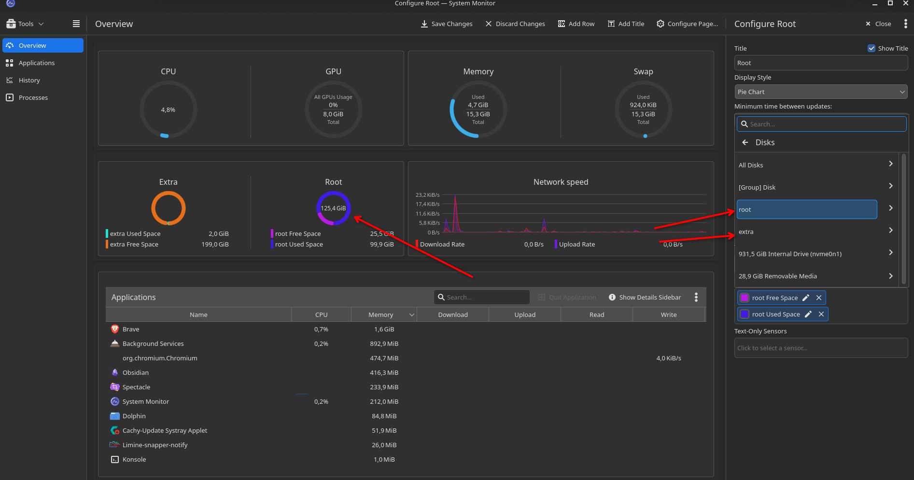Screen dimensions: 914x480
Task: Open the Tools dropdown menu
Action: click(25, 24)
